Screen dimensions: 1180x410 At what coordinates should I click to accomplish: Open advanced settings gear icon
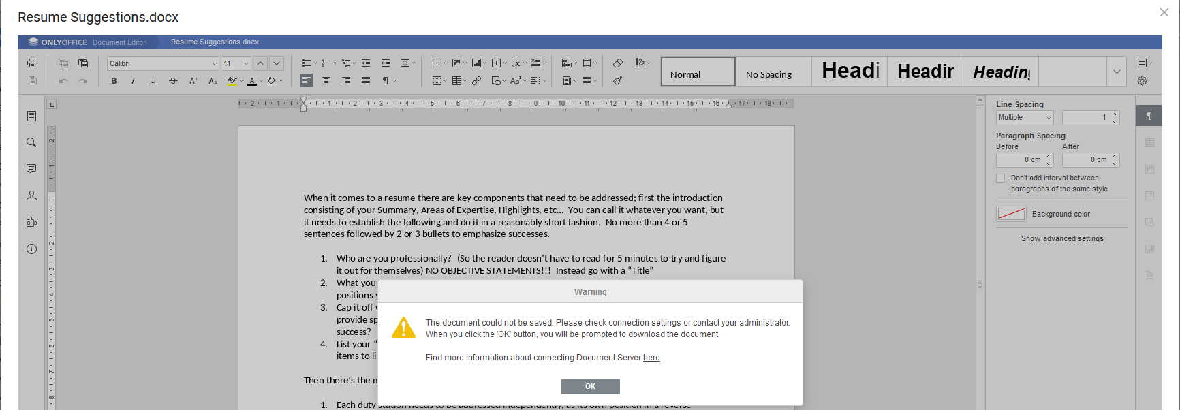point(1143,81)
